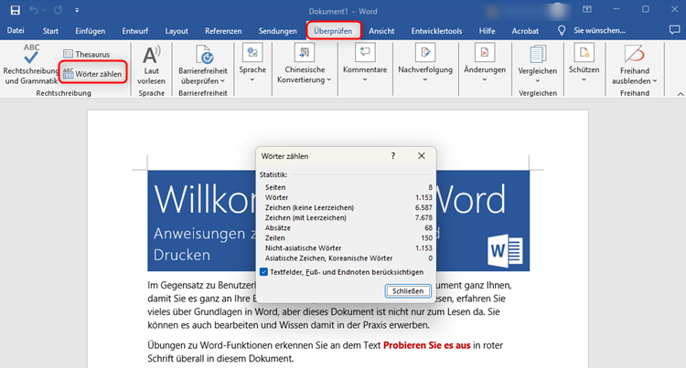
Task: Expand the Nachverfolgung dropdown chevron
Action: click(x=425, y=79)
